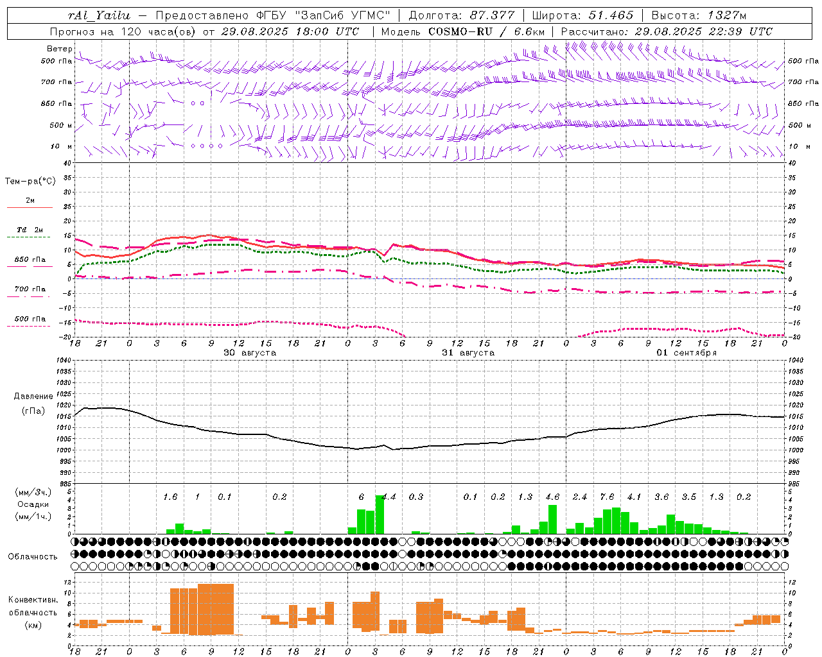This screenshot has height=657, width=822.
Task: Click the tall orange convective bar near 9h 30 августа
Action: (216, 609)
